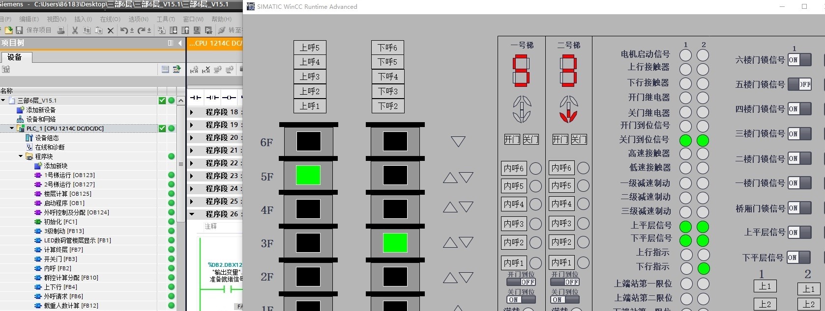
Task: Collapse the project tree panel arrow
Action: click(180, 43)
